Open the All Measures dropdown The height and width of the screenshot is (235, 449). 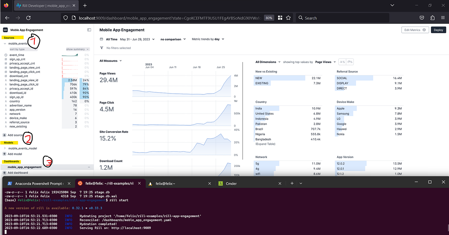click(111, 61)
